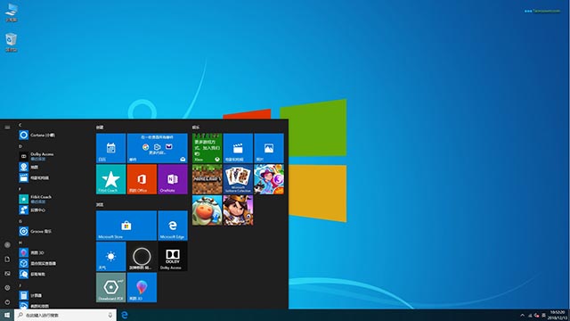Viewport: 570px width, 321px height.
Task: Jump via the letter C list header
Action: click(20, 125)
